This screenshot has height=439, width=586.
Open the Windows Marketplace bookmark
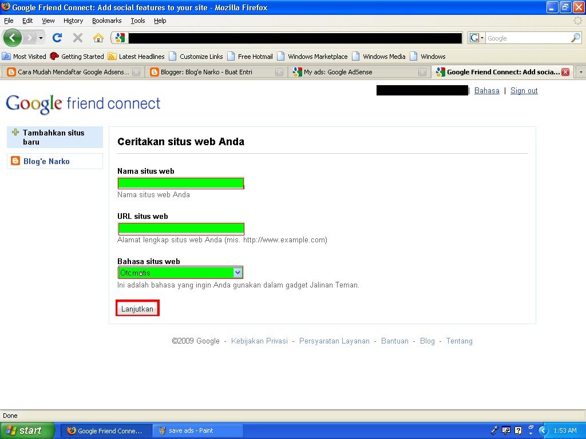coord(312,57)
